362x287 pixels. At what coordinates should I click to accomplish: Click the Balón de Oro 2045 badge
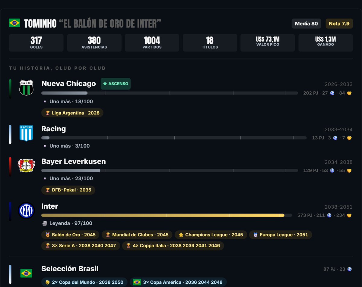coord(70,235)
